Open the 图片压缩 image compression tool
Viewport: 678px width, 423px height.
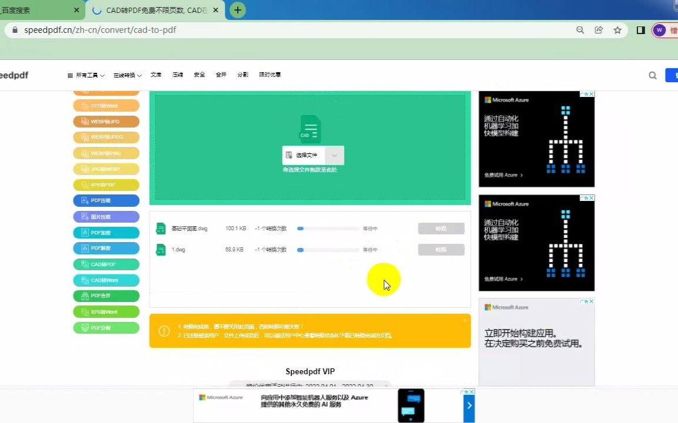[x=106, y=216]
